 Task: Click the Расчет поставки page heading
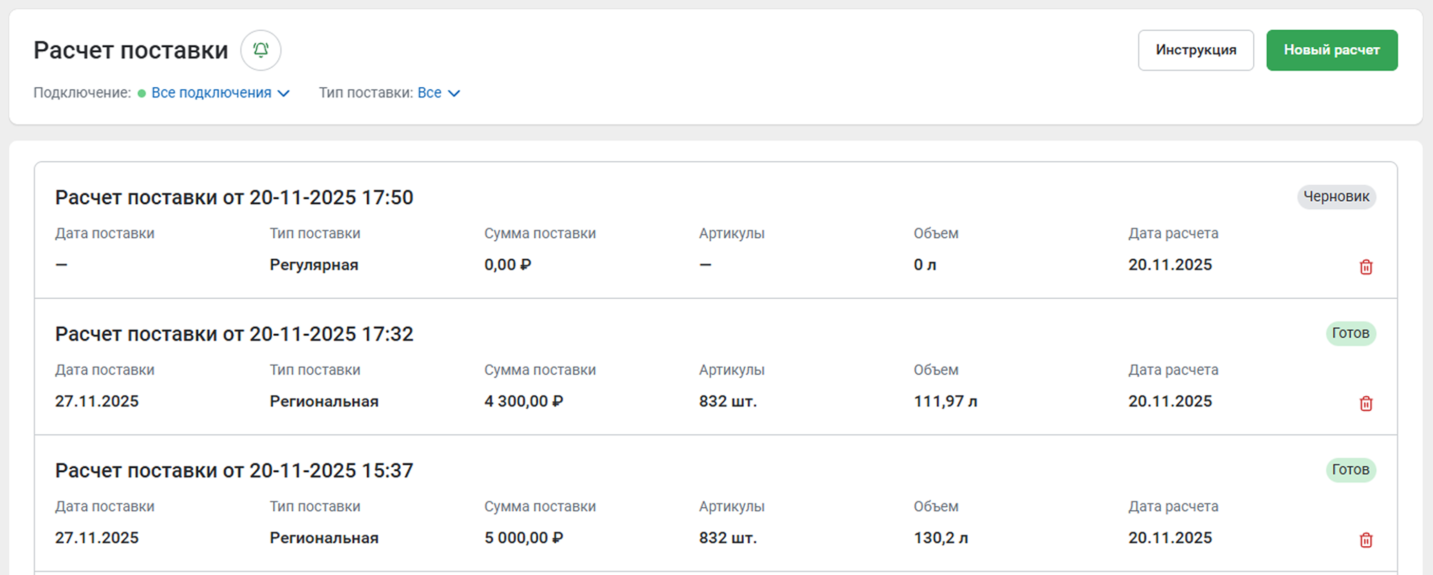coord(131,50)
